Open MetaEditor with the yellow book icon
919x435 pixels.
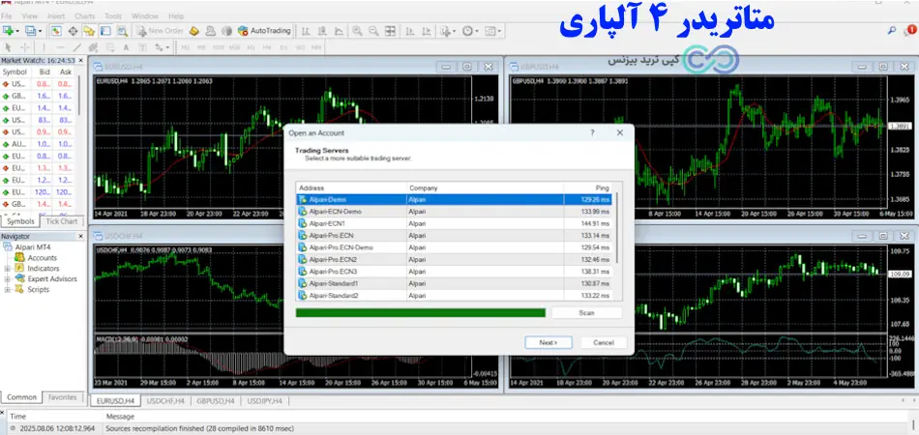point(194,30)
